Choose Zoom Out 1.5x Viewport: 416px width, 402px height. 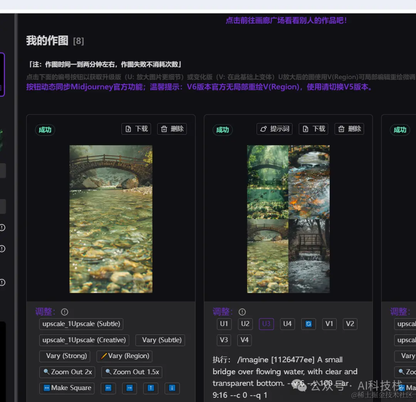click(x=132, y=372)
